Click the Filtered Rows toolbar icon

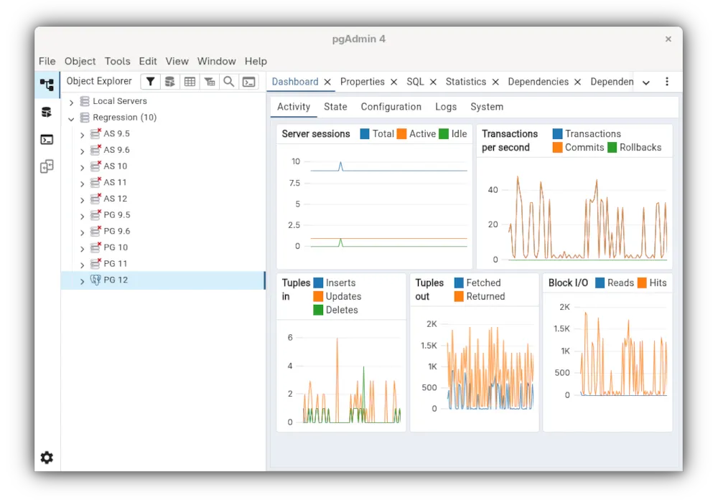click(x=209, y=82)
